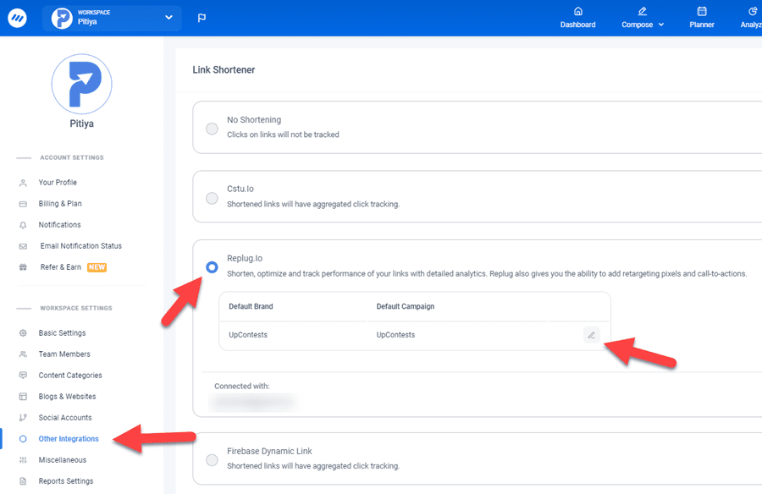Click the Connected with label
Viewport: 762px width, 494px height.
242,387
